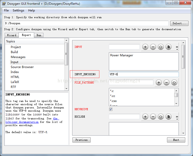This screenshot has height=156, width=193.
Task: Remove EXCLUDE entry with minus icon
Action: pos(153,117)
